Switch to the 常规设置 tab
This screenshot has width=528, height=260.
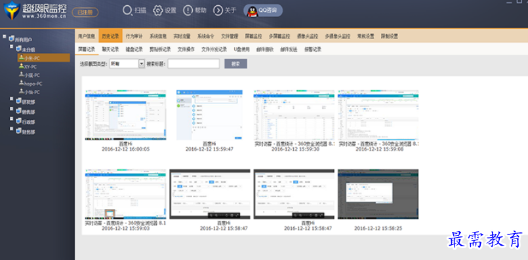365,36
